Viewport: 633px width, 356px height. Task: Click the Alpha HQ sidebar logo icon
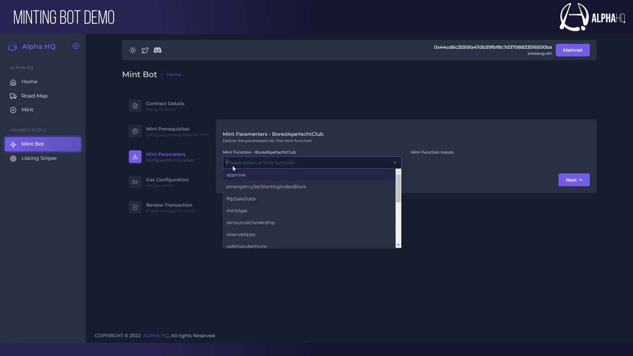click(x=13, y=46)
